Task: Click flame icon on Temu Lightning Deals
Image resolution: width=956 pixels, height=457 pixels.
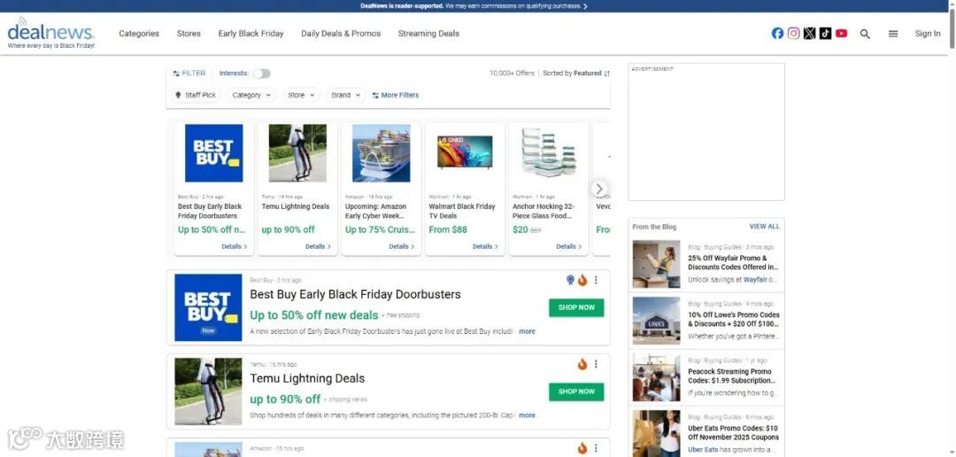Action: (582, 364)
